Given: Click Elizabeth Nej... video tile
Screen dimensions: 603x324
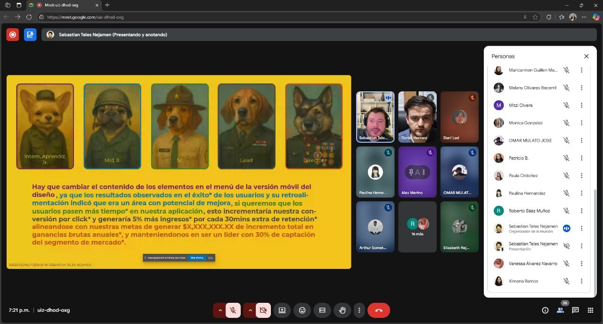Looking at the screenshot, I should tap(459, 227).
